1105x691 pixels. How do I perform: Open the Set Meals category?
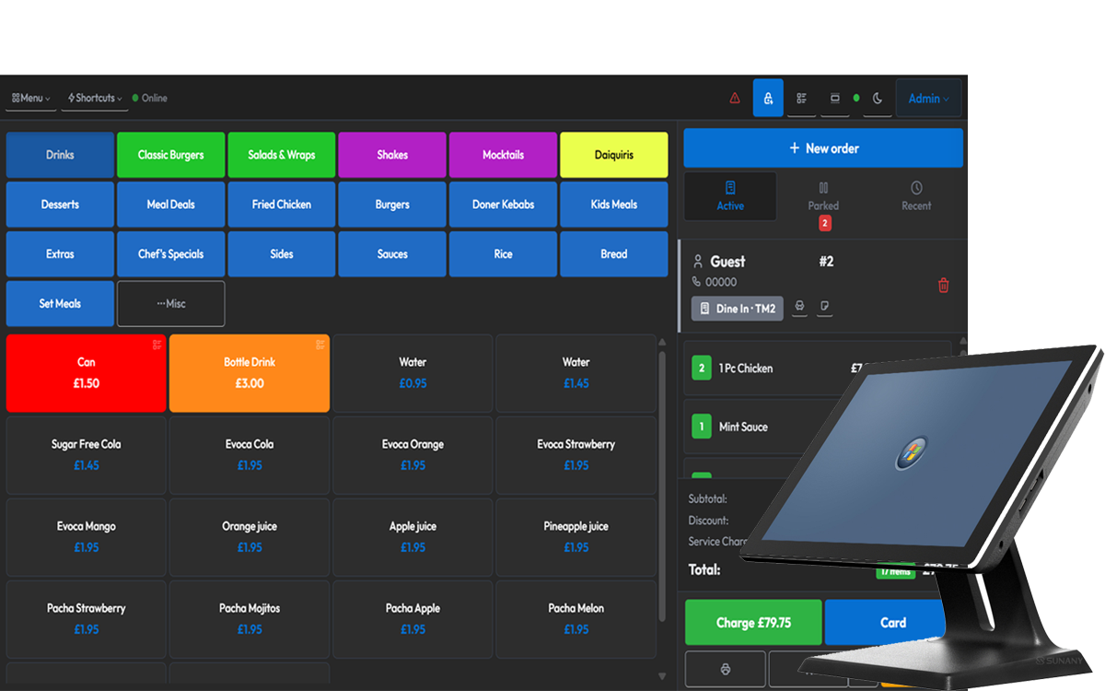60,304
